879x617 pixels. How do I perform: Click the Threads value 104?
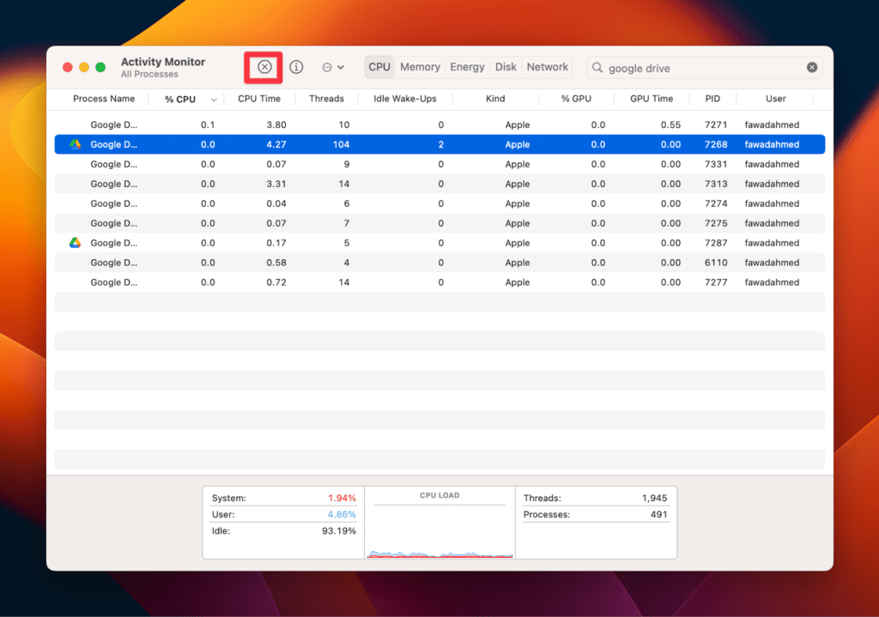[341, 144]
